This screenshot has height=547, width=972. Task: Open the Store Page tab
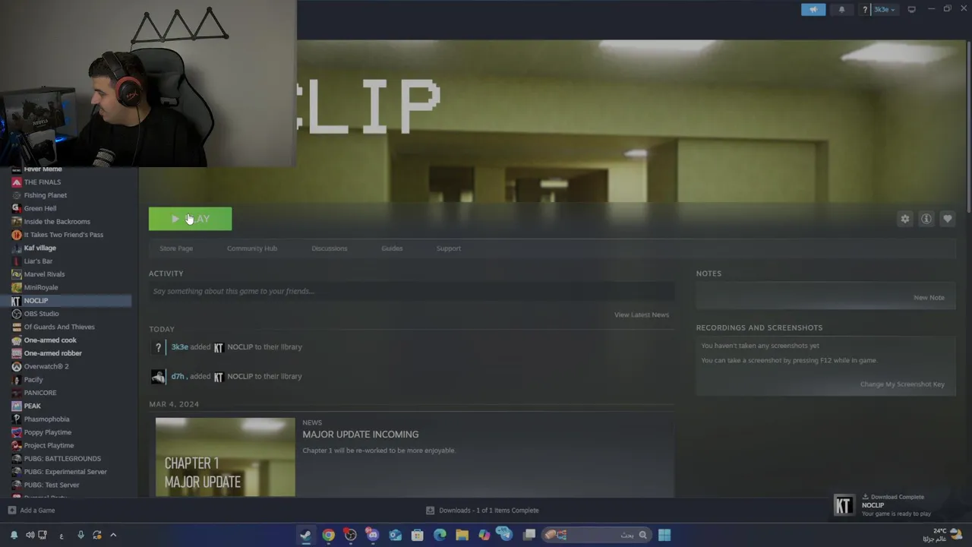pyautogui.click(x=176, y=248)
